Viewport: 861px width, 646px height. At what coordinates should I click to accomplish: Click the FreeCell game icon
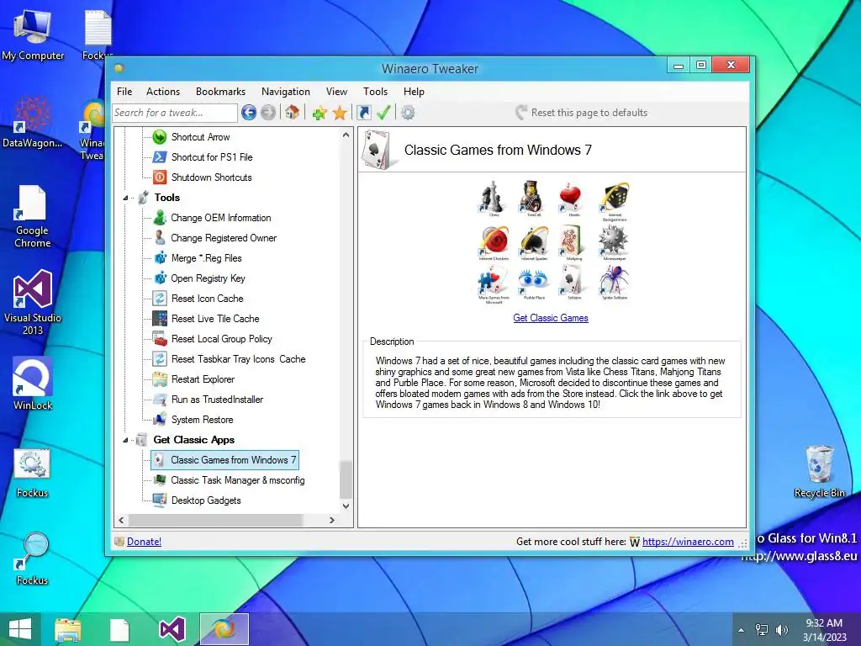532,197
